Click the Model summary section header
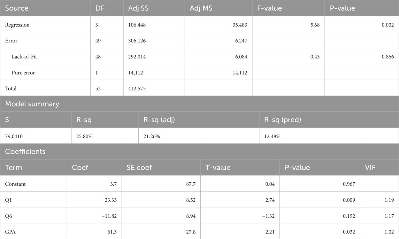The height and width of the screenshot is (239, 399). pyautogui.click(x=32, y=104)
